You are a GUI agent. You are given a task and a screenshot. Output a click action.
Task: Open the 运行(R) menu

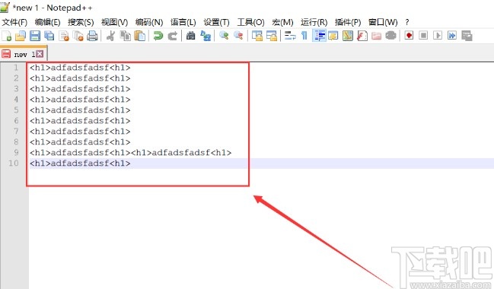(314, 22)
